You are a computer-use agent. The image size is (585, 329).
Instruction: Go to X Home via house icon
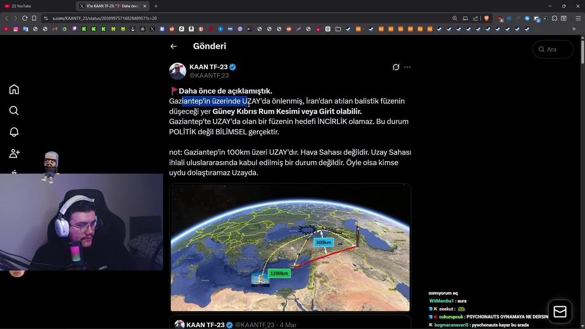point(14,90)
